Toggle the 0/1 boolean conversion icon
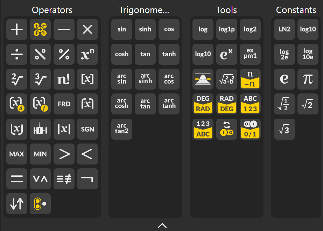This screenshot has width=323, height=231. (250, 129)
